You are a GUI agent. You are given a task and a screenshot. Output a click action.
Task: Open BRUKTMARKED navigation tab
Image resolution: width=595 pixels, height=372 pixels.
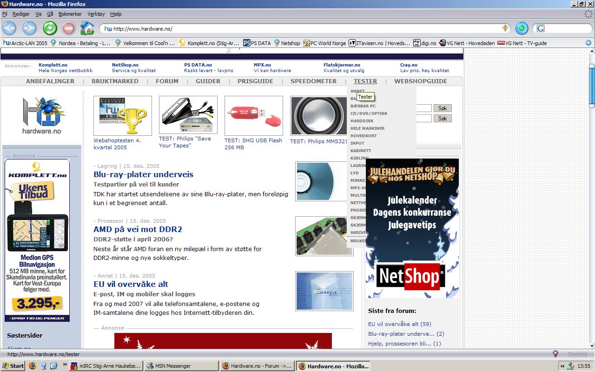click(115, 81)
